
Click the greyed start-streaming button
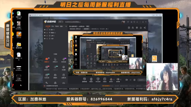(x=142, y=80)
